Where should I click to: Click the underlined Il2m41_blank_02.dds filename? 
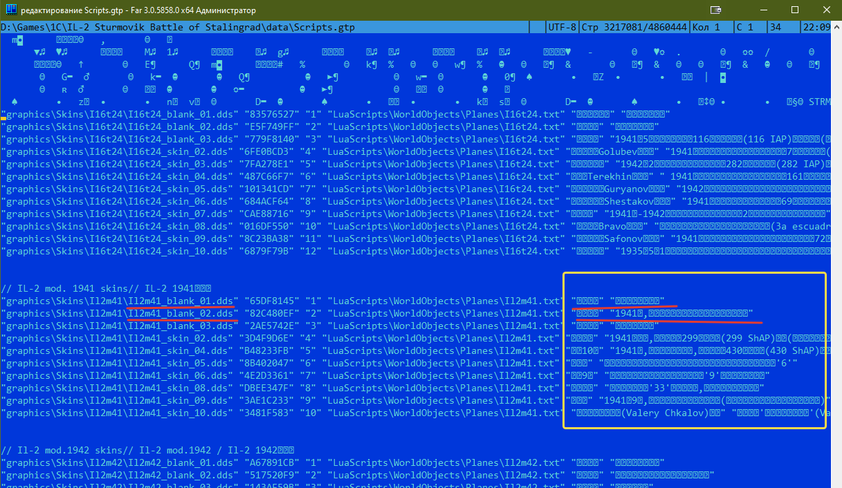[x=181, y=313]
